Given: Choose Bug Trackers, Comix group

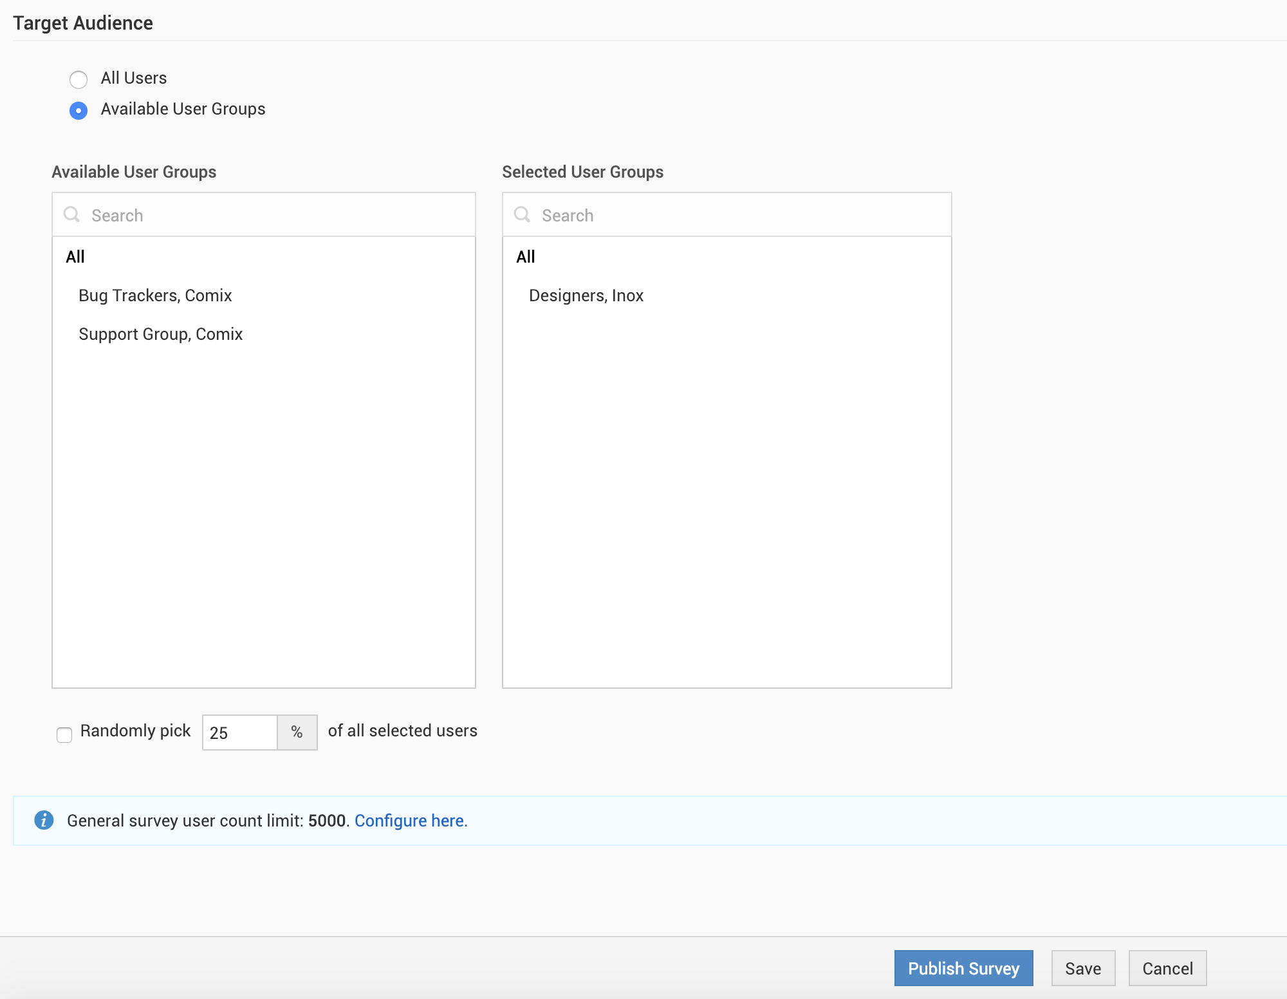Looking at the screenshot, I should 155,295.
